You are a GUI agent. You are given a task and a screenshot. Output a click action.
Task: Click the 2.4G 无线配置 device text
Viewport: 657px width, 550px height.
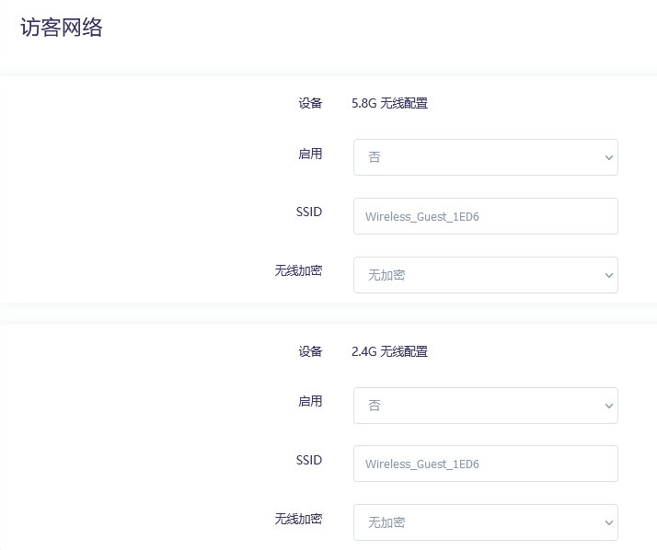[x=389, y=351]
